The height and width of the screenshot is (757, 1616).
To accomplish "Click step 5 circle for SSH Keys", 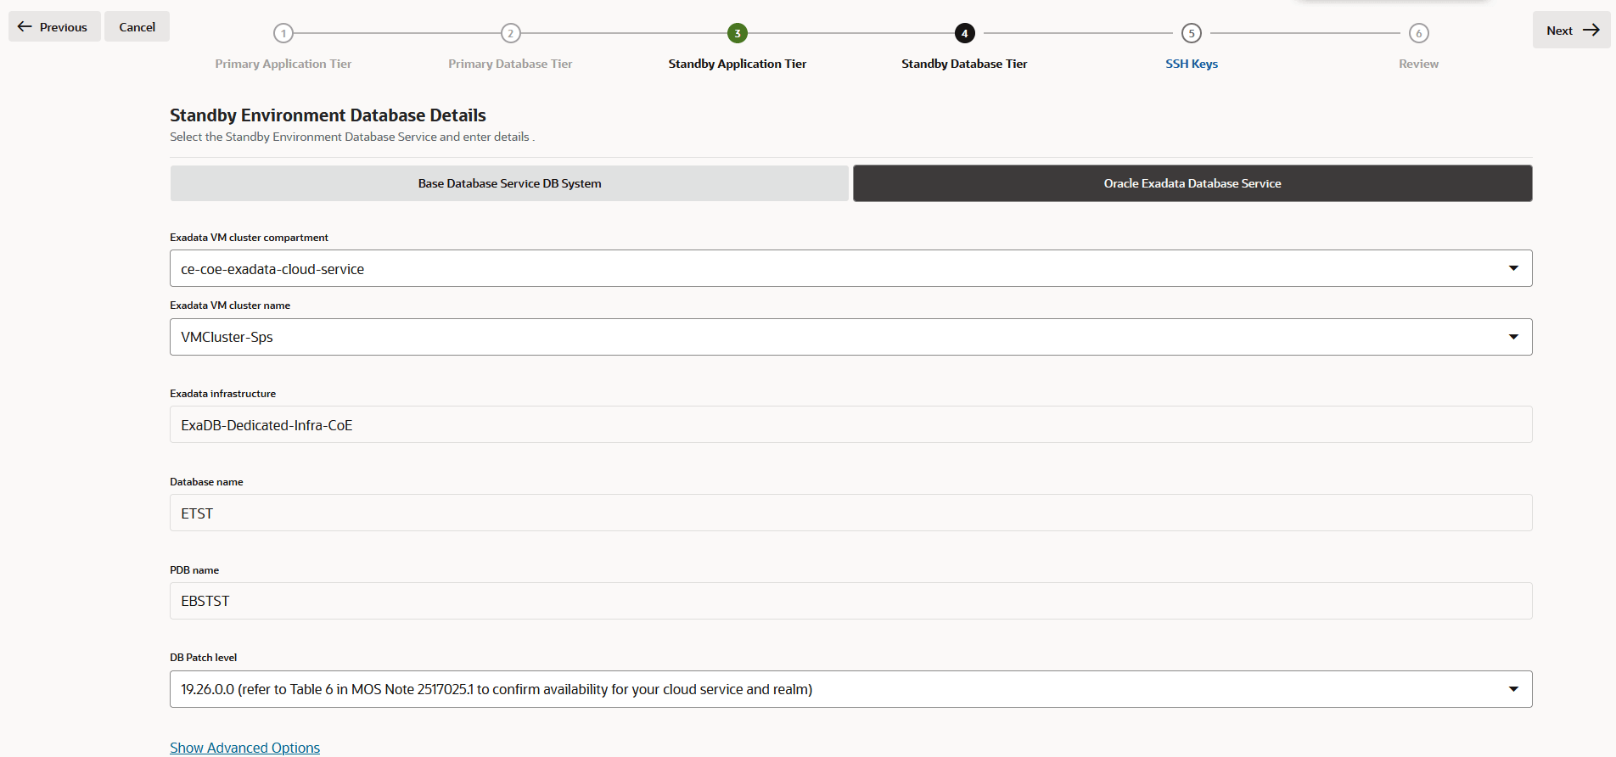I will 1192,33.
